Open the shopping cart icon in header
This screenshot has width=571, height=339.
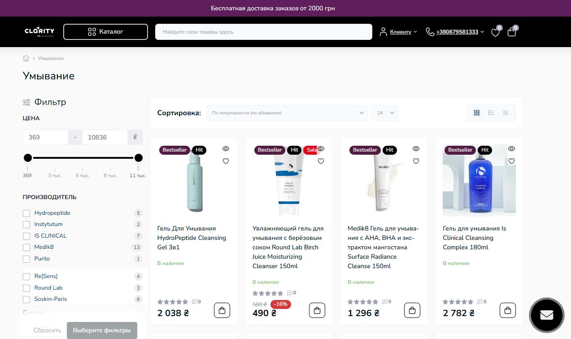pos(511,32)
